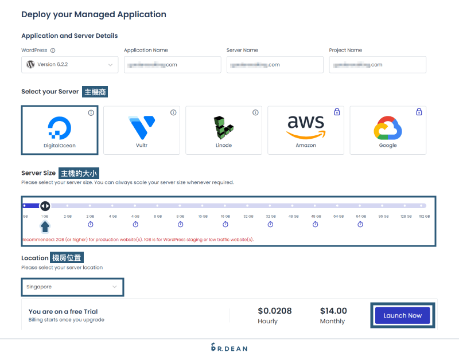Click the AWS logo tile
The image size is (459, 356).
(x=305, y=127)
